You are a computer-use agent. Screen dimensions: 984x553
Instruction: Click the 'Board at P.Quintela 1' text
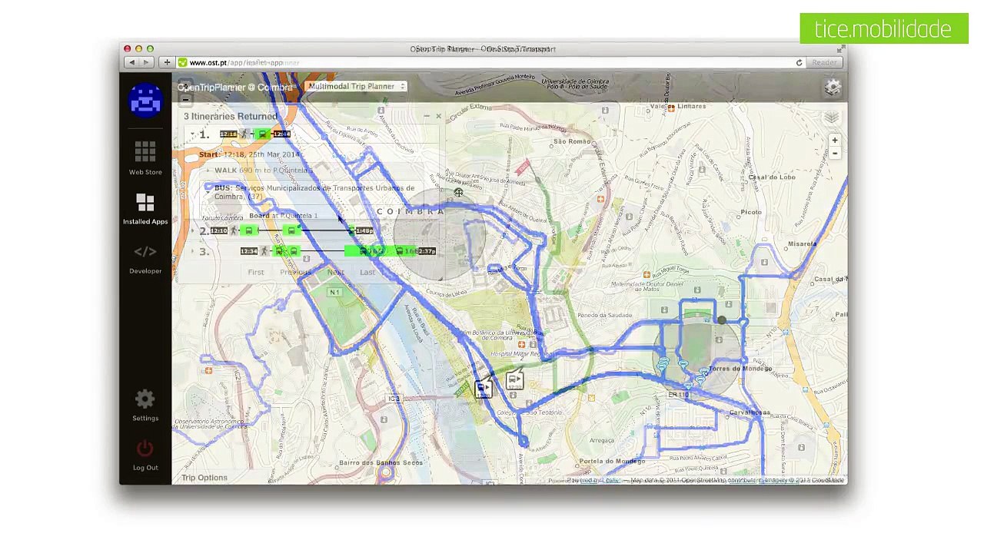click(283, 216)
